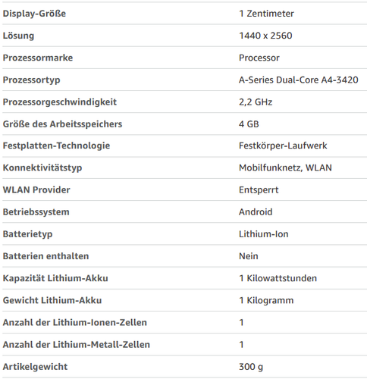Click the Display-Größe row label

click(x=34, y=14)
